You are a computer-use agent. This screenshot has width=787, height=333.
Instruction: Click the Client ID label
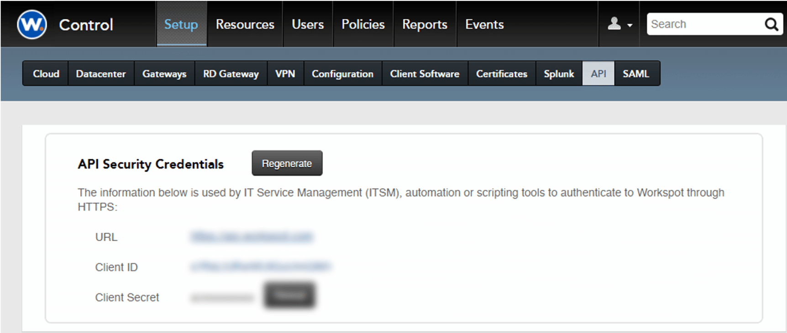coord(116,267)
